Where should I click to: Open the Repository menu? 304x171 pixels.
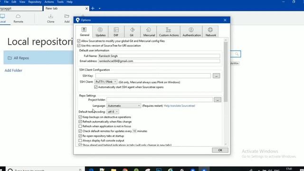coord(35,2)
